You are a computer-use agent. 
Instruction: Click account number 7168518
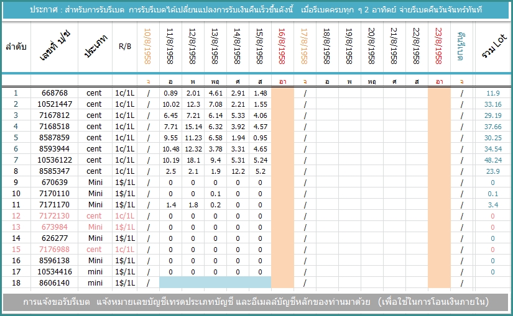coord(55,127)
